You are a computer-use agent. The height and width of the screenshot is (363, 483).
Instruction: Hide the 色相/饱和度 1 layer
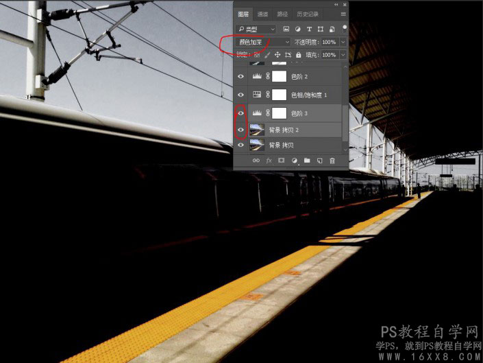(x=241, y=95)
